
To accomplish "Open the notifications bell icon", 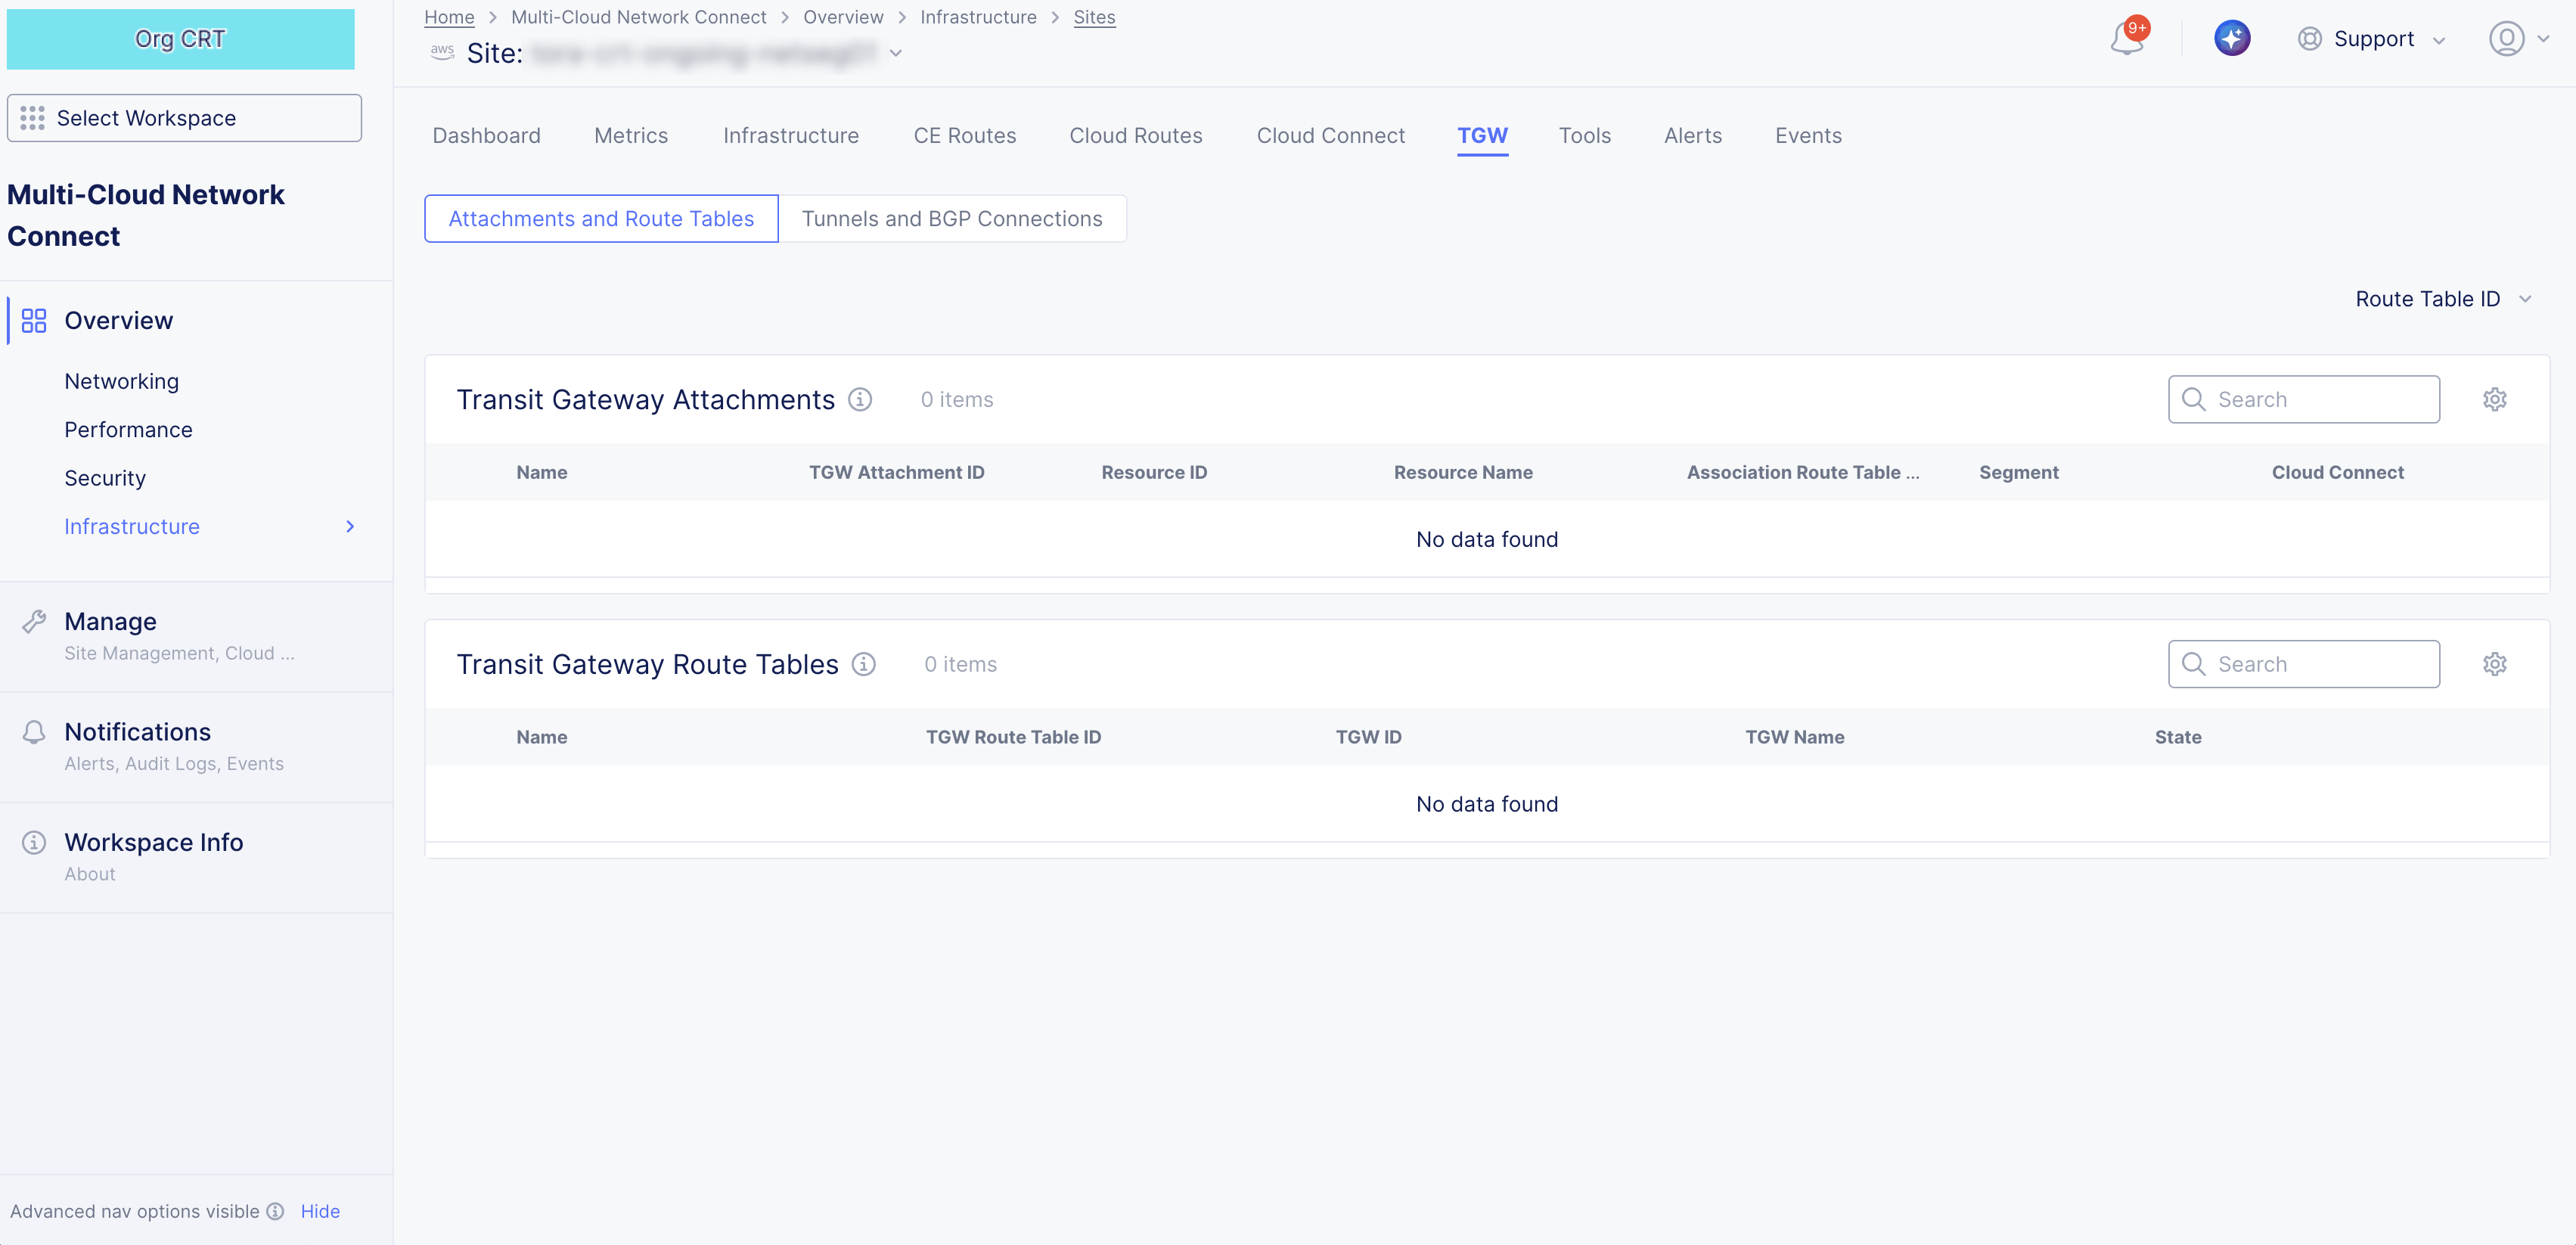I will pos(2126,39).
